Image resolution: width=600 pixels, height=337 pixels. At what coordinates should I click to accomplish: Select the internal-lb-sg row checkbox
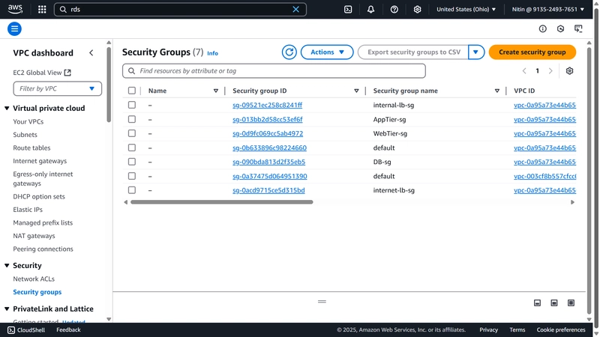pyautogui.click(x=132, y=105)
